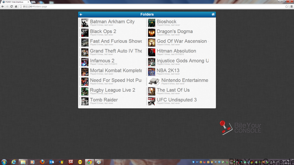Launch Firefox from the taskbar

coord(42,162)
